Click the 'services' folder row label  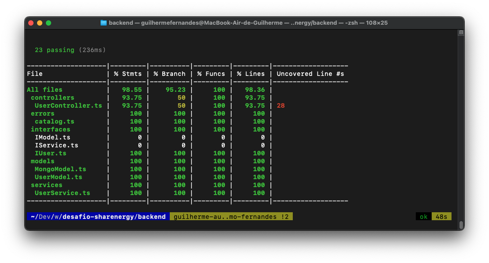coord(46,185)
